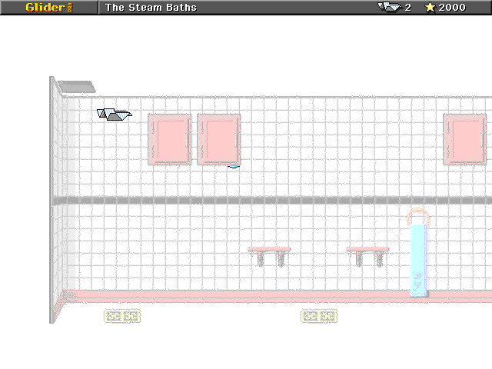
Task: Click the left floor vent
Action: click(122, 316)
